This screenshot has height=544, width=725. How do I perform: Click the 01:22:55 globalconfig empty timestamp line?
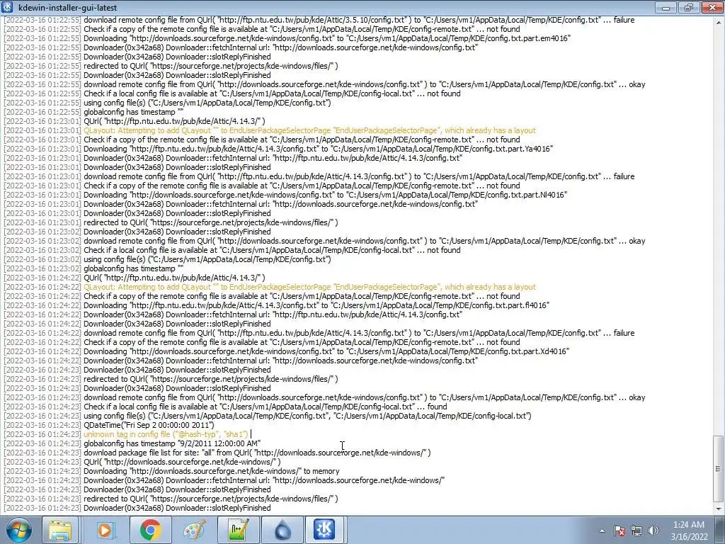click(94, 112)
